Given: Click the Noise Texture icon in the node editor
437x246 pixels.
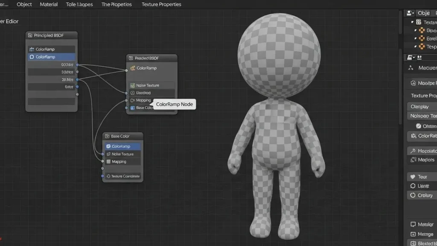Looking at the screenshot, I should [x=132, y=85].
